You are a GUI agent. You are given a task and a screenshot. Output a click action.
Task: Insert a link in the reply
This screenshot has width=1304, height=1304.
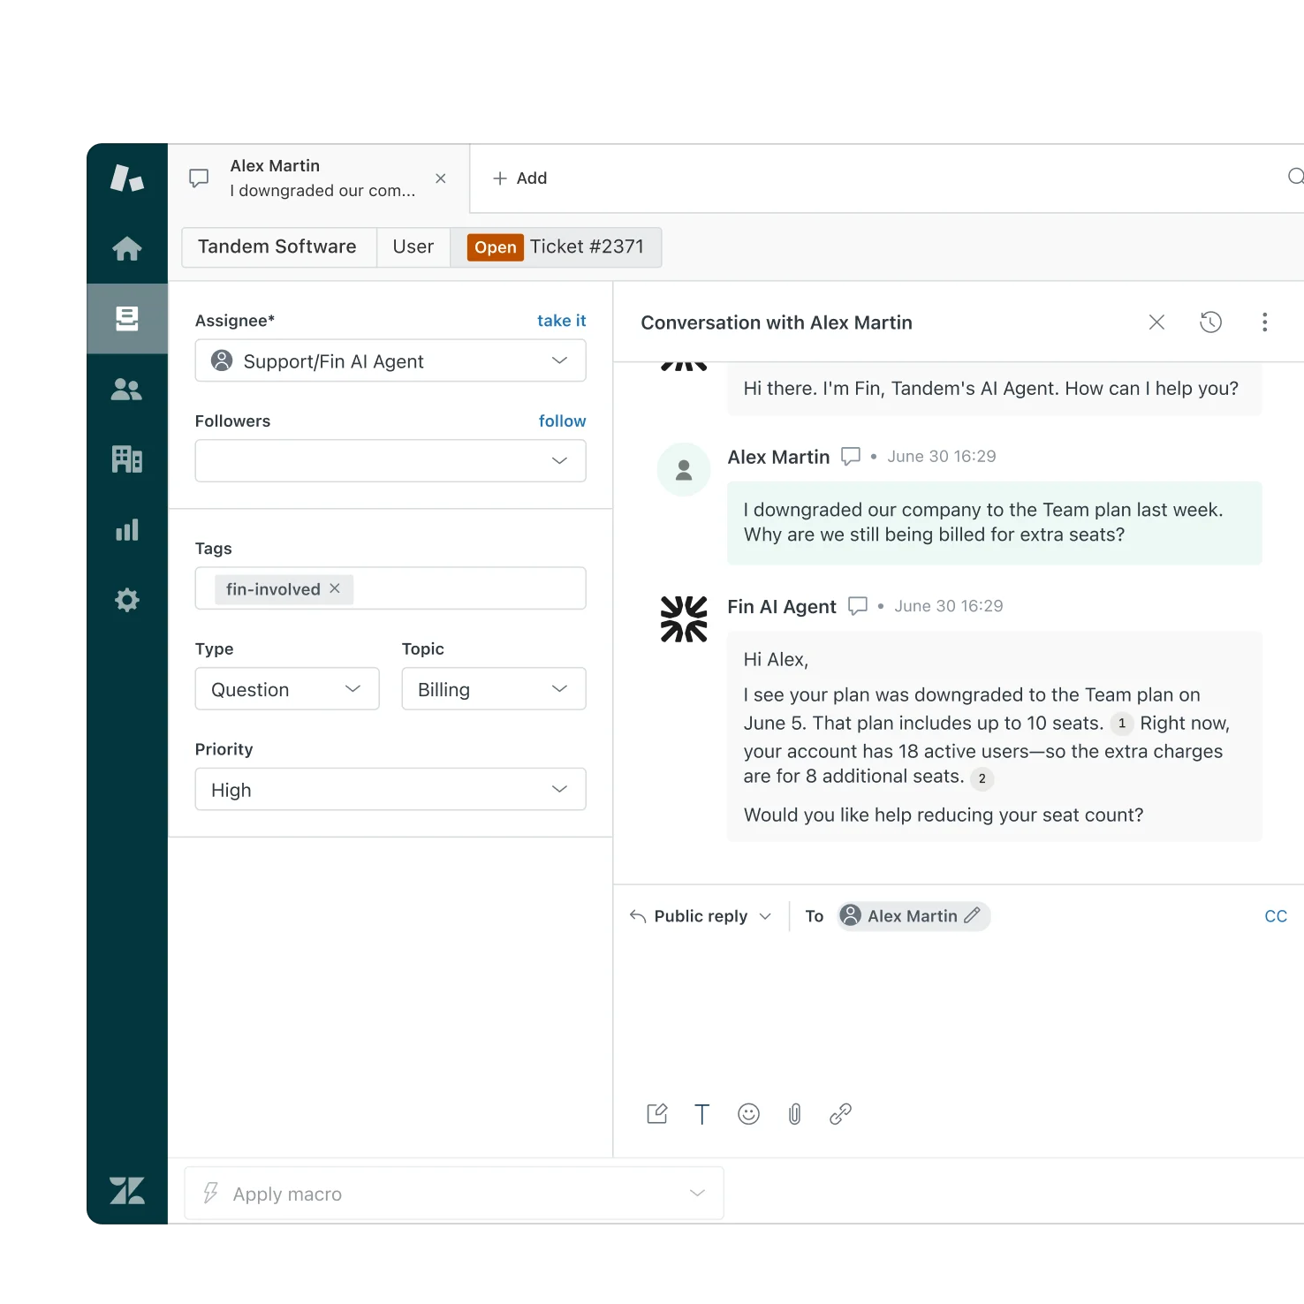tap(839, 1114)
